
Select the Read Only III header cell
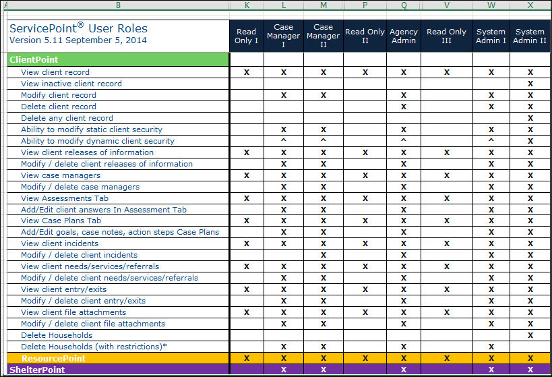point(447,36)
